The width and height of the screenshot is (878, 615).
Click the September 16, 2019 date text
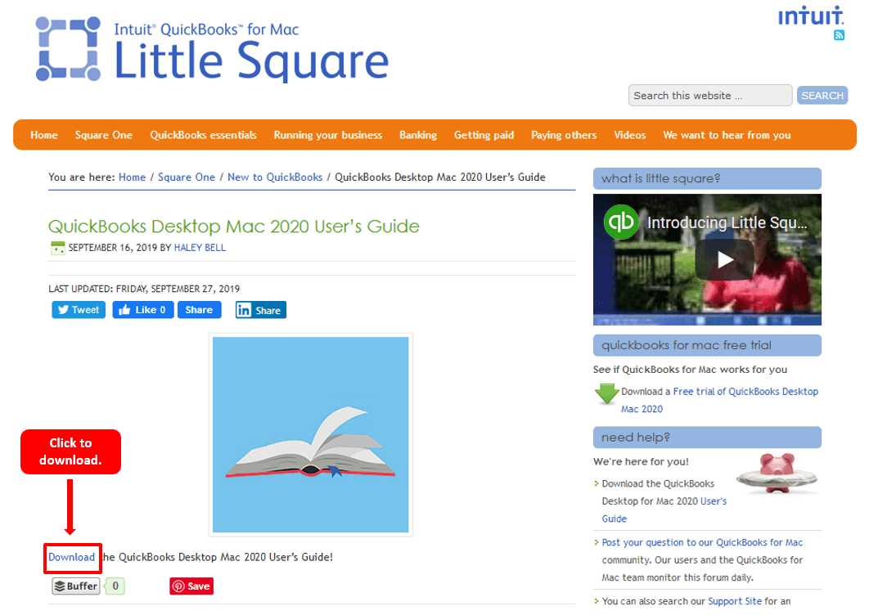pos(113,247)
